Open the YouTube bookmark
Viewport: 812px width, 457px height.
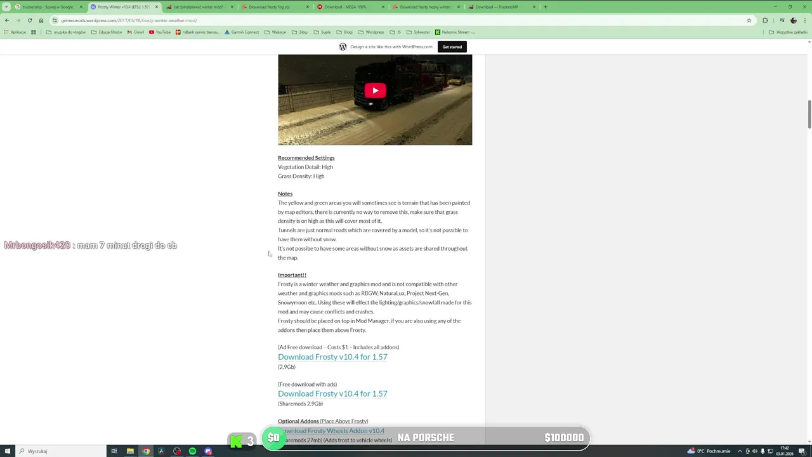tap(160, 32)
